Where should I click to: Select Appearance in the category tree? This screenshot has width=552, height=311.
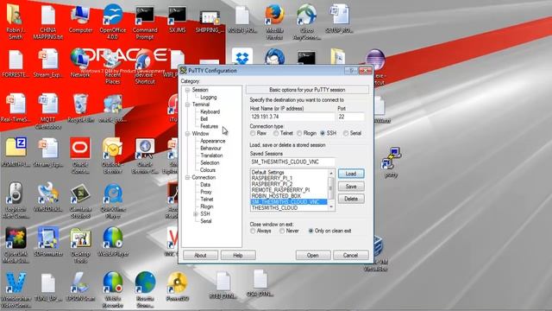(213, 141)
